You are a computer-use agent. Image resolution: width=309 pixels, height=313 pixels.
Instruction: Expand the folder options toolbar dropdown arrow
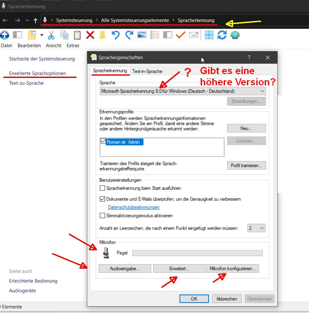(42, 35)
